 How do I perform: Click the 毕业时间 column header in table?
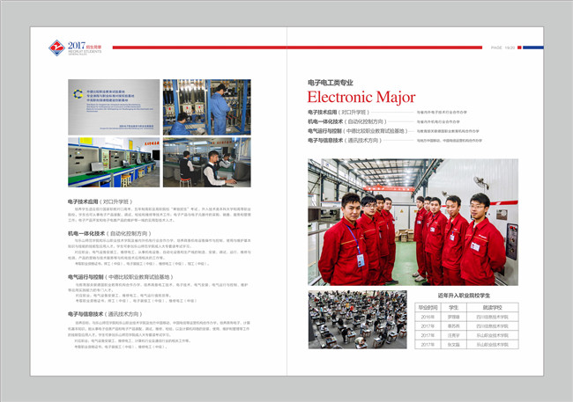tap(426, 307)
